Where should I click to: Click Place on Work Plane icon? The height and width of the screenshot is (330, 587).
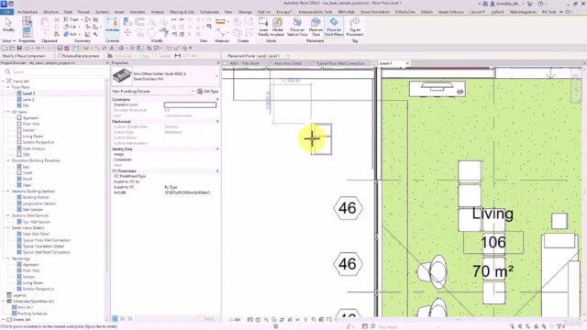[334, 27]
